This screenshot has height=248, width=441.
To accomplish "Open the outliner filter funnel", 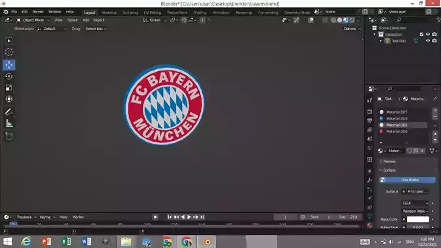I will coord(438,20).
